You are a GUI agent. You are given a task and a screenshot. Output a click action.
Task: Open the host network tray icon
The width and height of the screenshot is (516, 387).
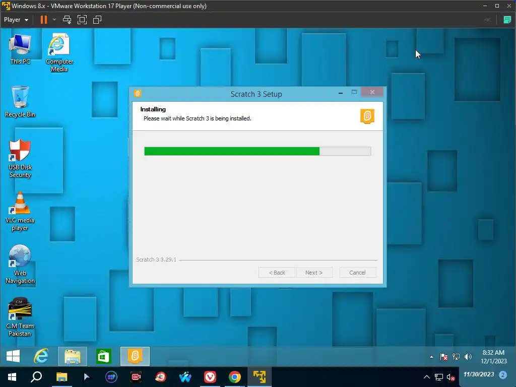439,377
